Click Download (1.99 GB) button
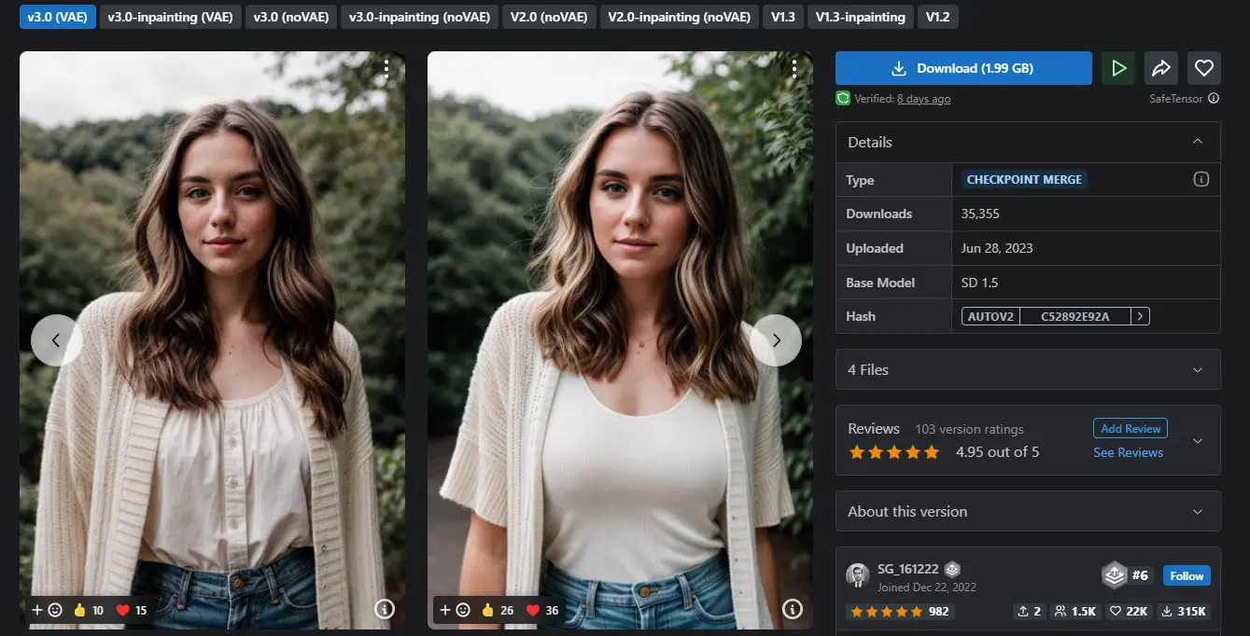 [x=963, y=68]
